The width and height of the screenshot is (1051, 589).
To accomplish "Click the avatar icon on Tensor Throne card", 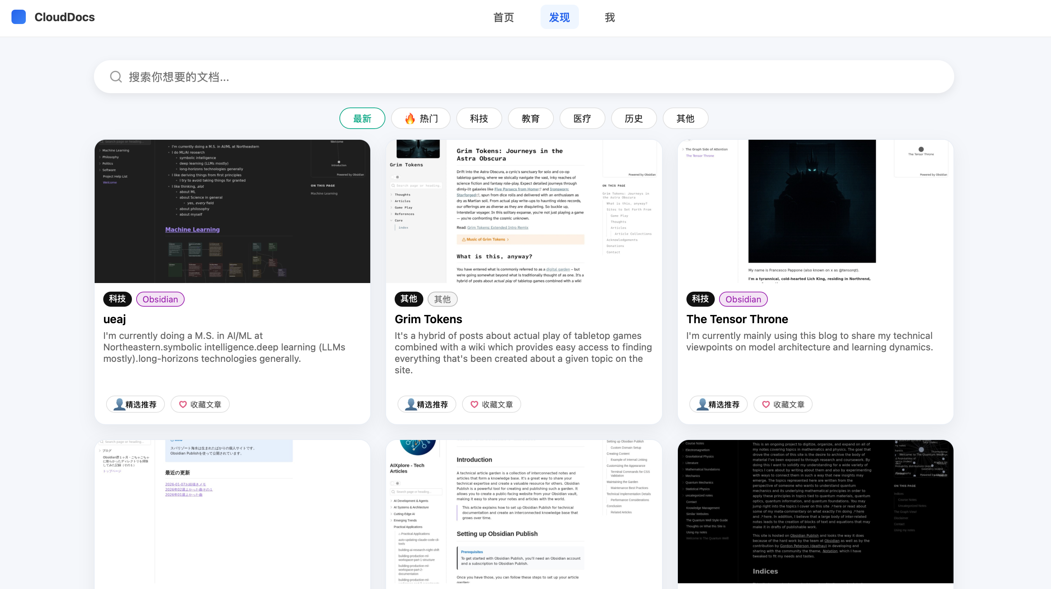I will pyautogui.click(x=702, y=404).
